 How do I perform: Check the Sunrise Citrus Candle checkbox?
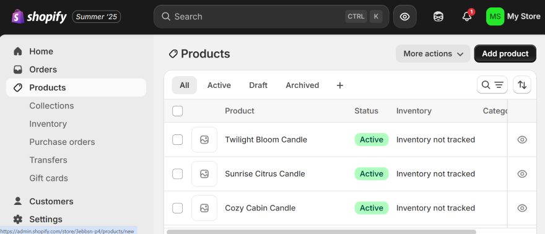coord(178,173)
